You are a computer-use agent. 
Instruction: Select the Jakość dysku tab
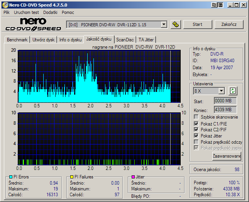click(99, 39)
